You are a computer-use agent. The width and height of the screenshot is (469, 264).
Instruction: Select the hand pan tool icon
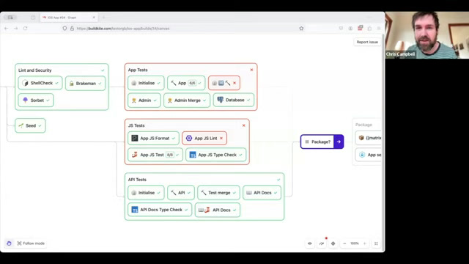(x=9, y=243)
